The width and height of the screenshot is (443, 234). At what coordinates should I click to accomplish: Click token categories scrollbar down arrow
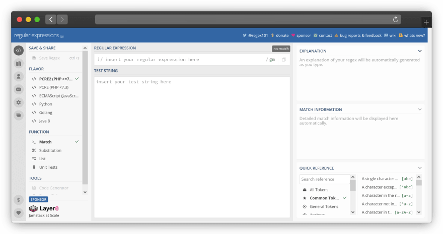352,212
